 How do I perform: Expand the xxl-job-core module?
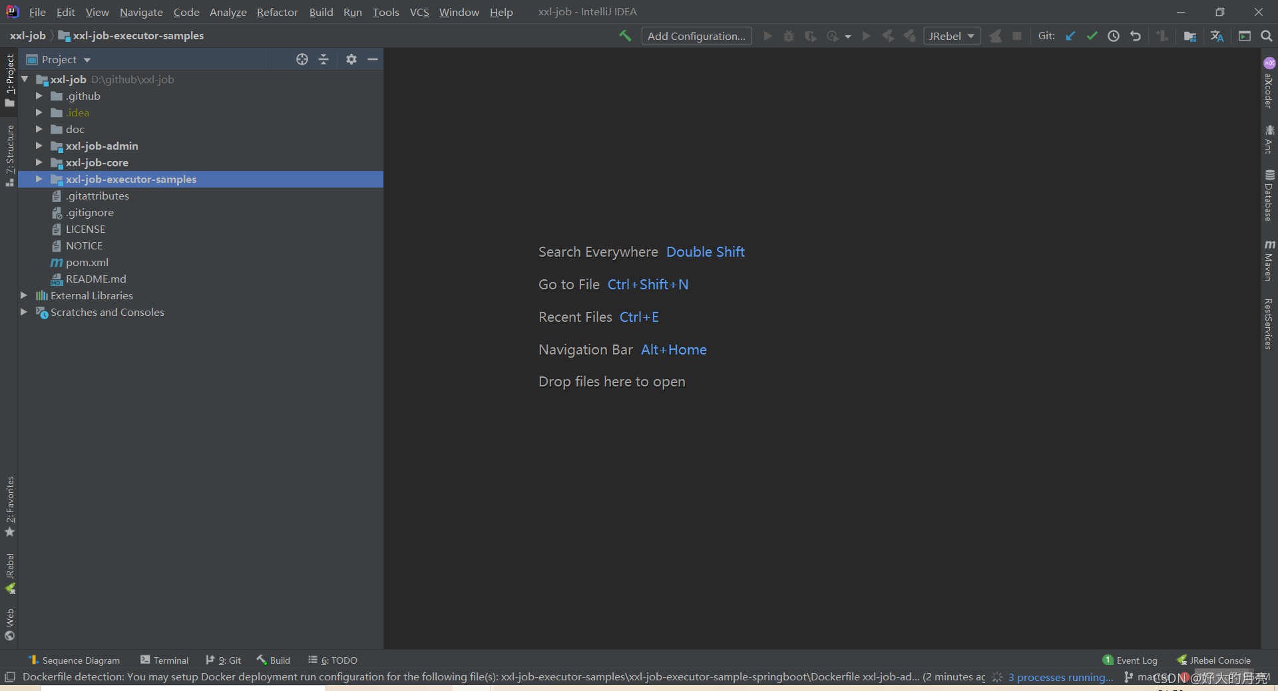pyautogui.click(x=39, y=162)
